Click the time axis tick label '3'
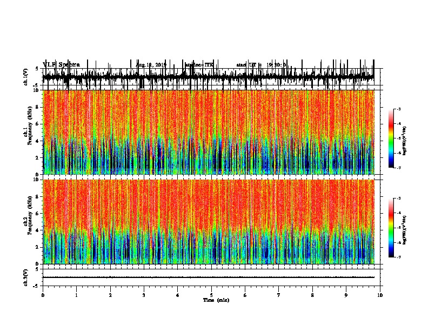This screenshot has width=428, height=331. [x=144, y=295]
